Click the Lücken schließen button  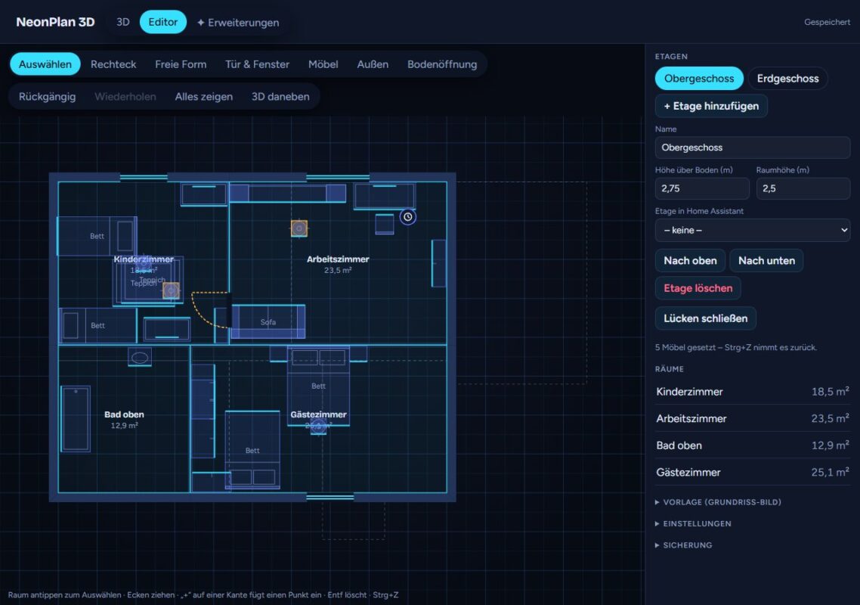pos(705,318)
